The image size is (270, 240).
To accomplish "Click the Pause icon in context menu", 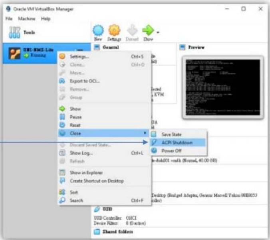I will [x=62, y=117].
